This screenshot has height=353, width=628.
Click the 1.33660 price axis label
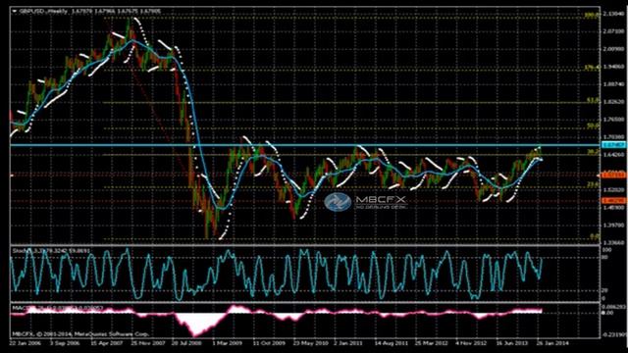pyautogui.click(x=613, y=242)
